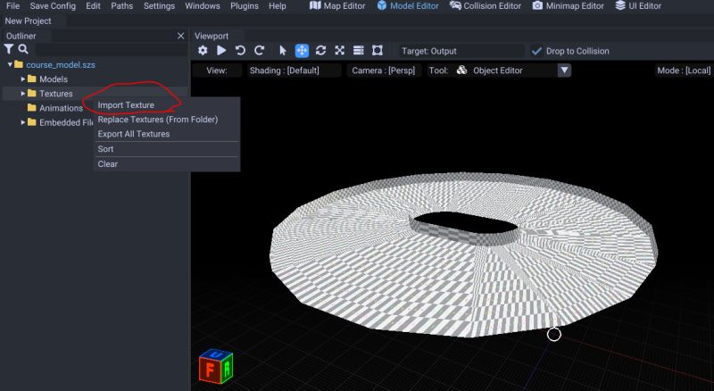
Task: Click the outliner filter funnel icon
Action: point(9,49)
